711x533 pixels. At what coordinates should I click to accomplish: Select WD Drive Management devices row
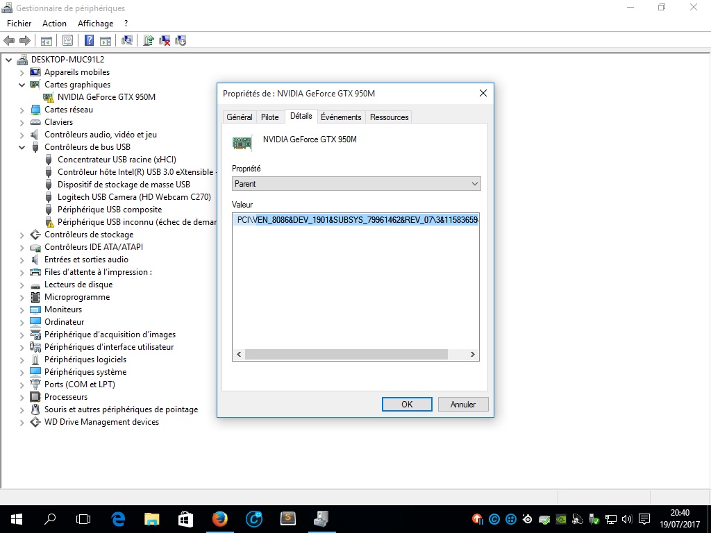click(101, 422)
